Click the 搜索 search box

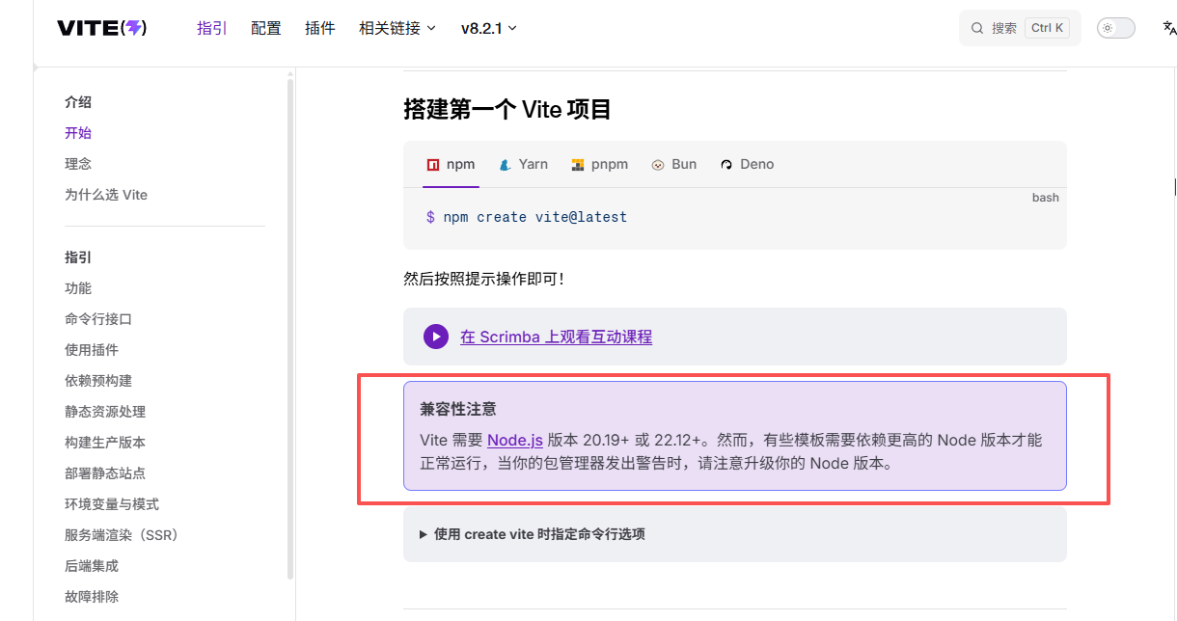(x=1020, y=28)
